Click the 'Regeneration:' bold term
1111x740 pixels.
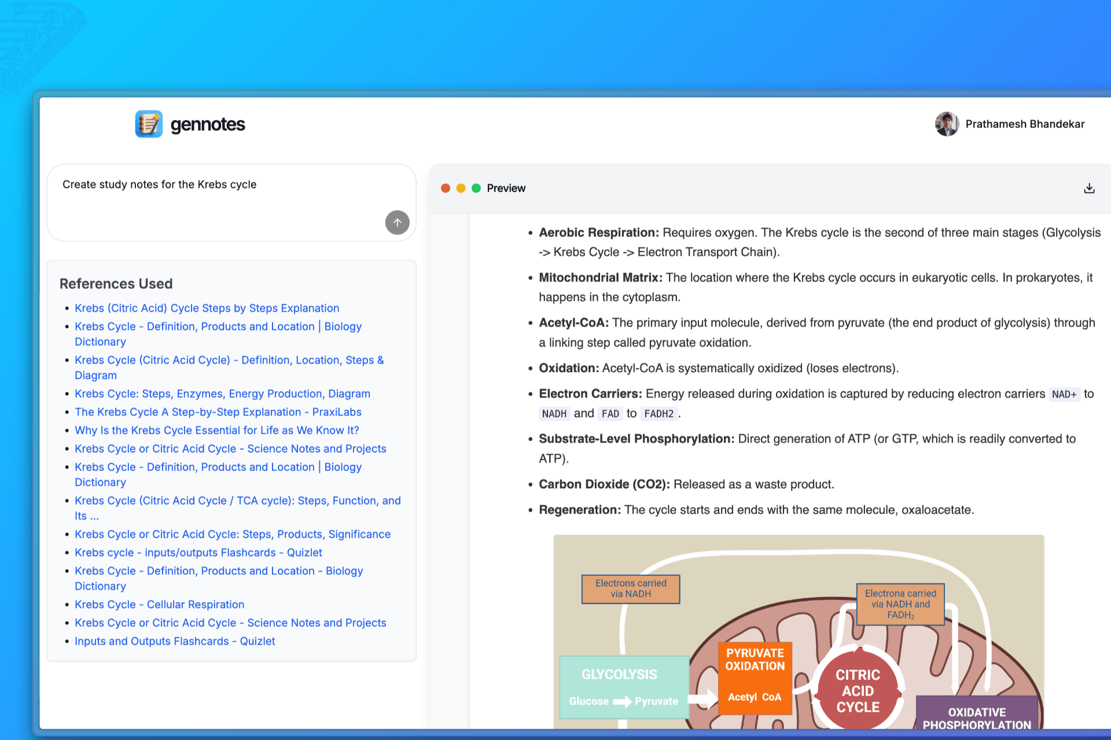coord(580,510)
